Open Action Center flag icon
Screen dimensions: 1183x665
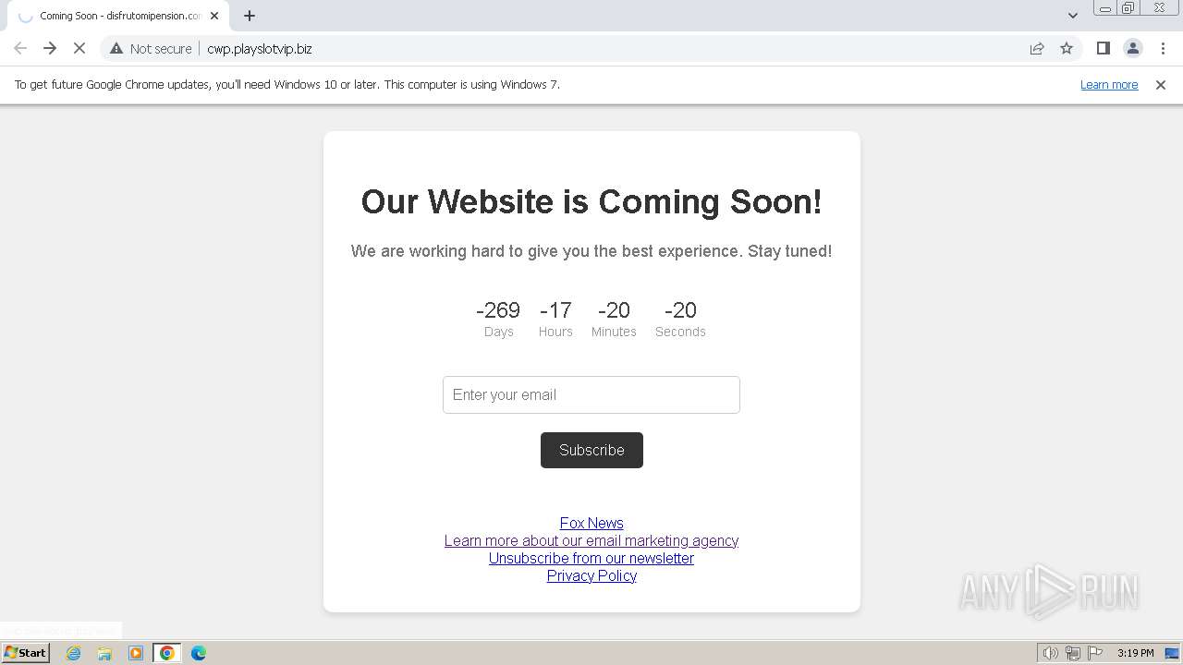(x=1095, y=653)
